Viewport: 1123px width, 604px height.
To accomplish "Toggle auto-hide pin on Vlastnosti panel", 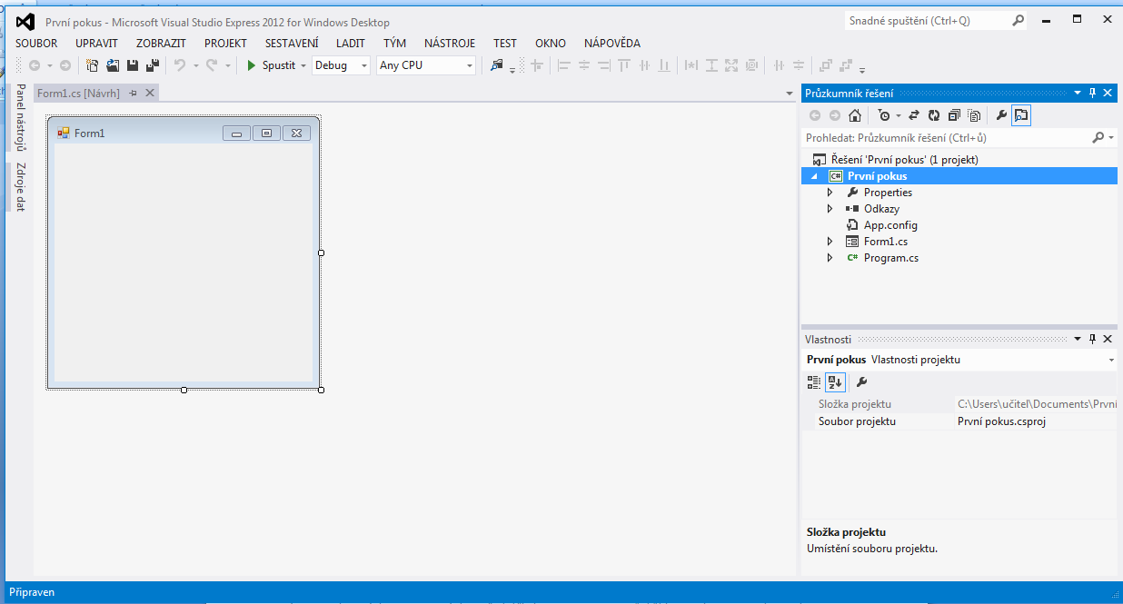I will pyautogui.click(x=1092, y=339).
